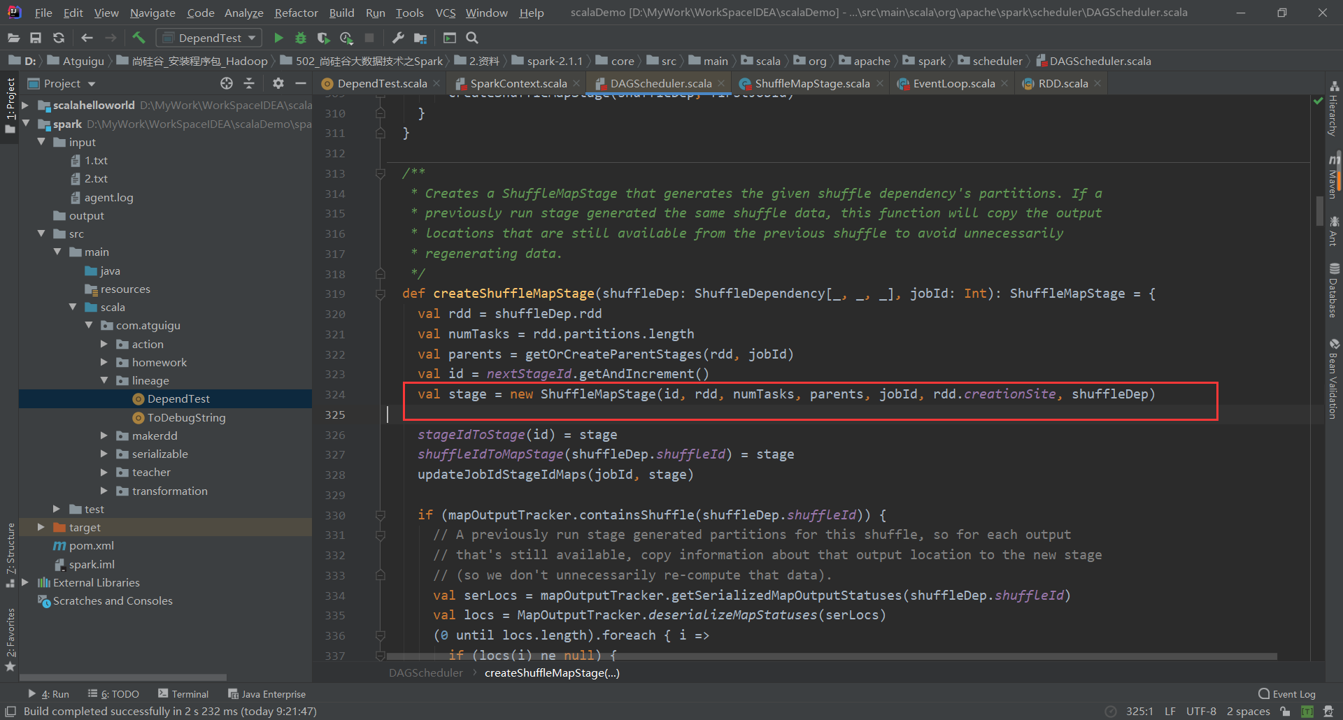Expand External Libraries node
This screenshot has width=1343, height=720.
tap(25, 582)
